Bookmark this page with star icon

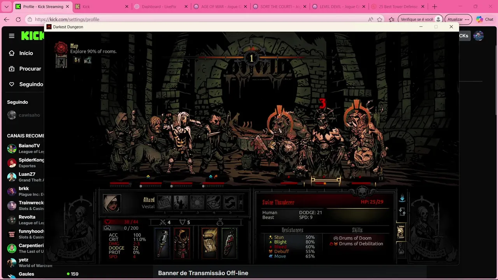[380, 19]
